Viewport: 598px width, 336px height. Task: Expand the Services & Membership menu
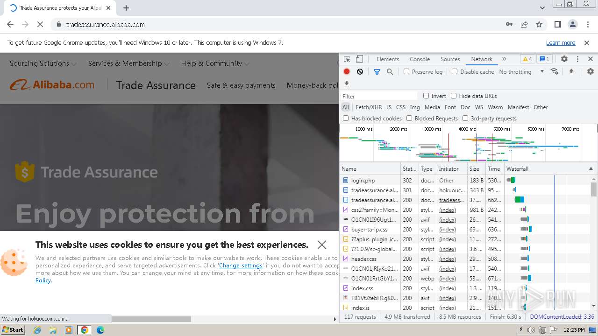(128, 63)
